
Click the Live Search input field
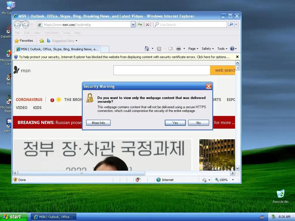[x=190, y=25]
